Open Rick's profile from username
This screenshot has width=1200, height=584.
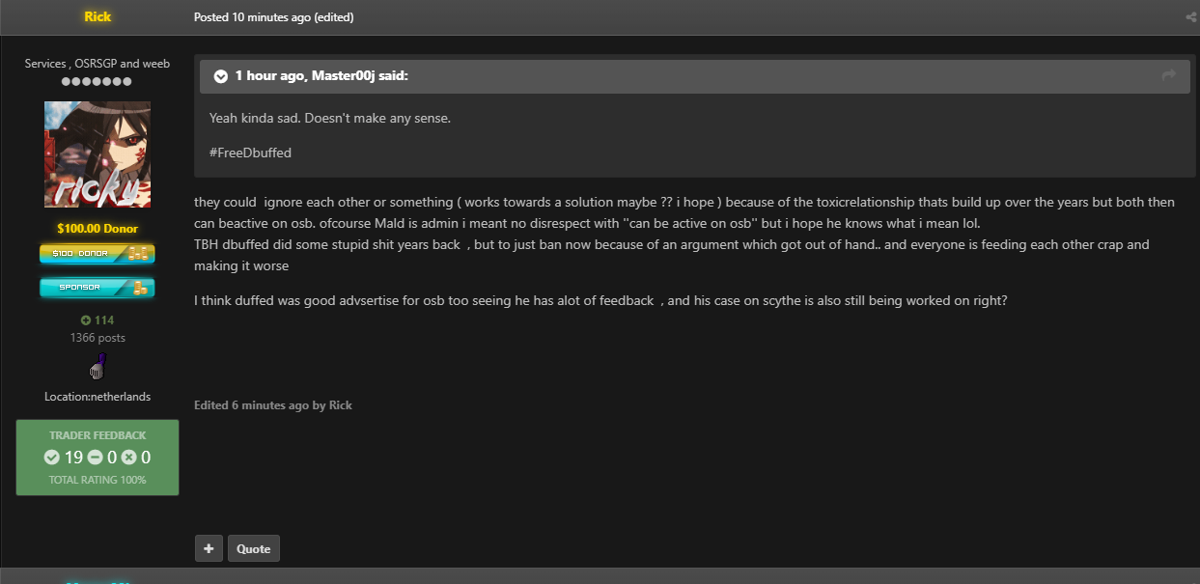(x=98, y=16)
